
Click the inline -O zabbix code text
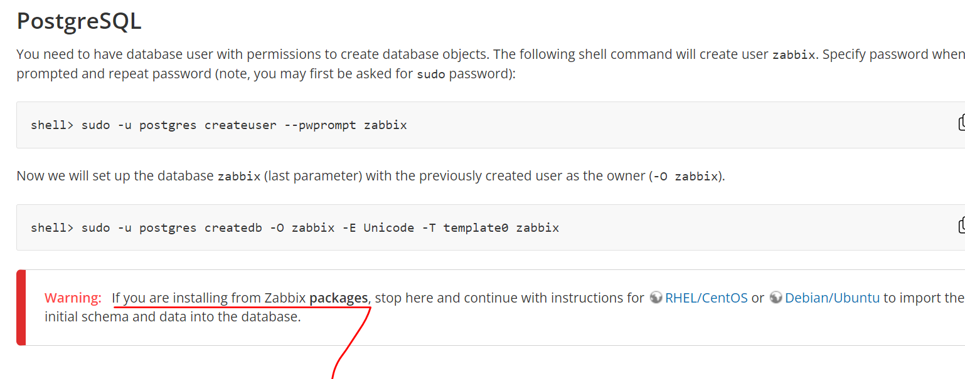685,177
